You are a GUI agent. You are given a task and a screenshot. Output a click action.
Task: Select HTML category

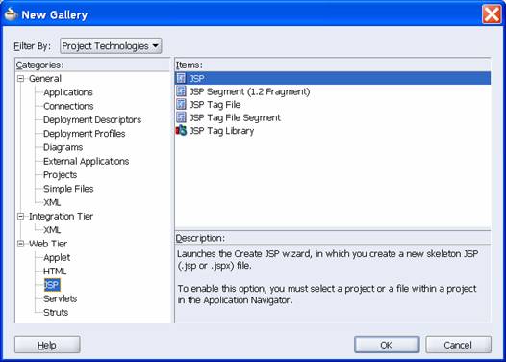pyautogui.click(x=55, y=271)
